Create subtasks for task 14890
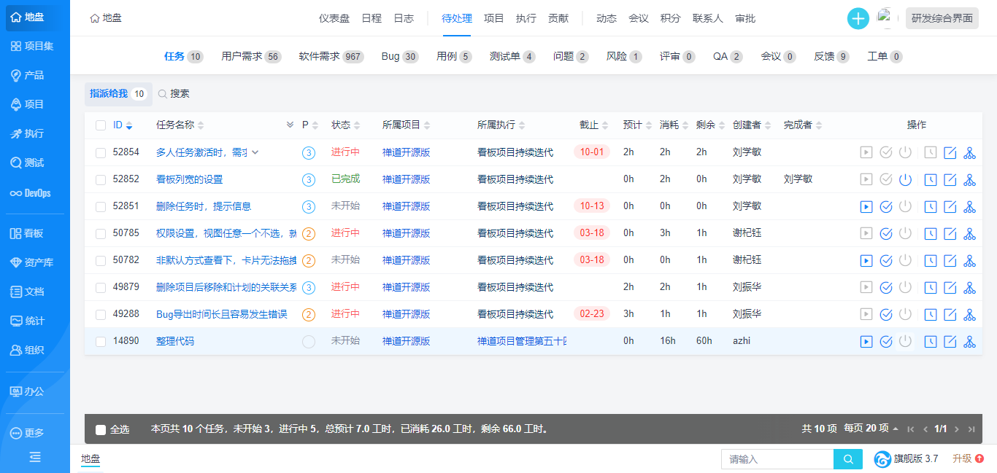The height and width of the screenshot is (473, 997). (970, 342)
